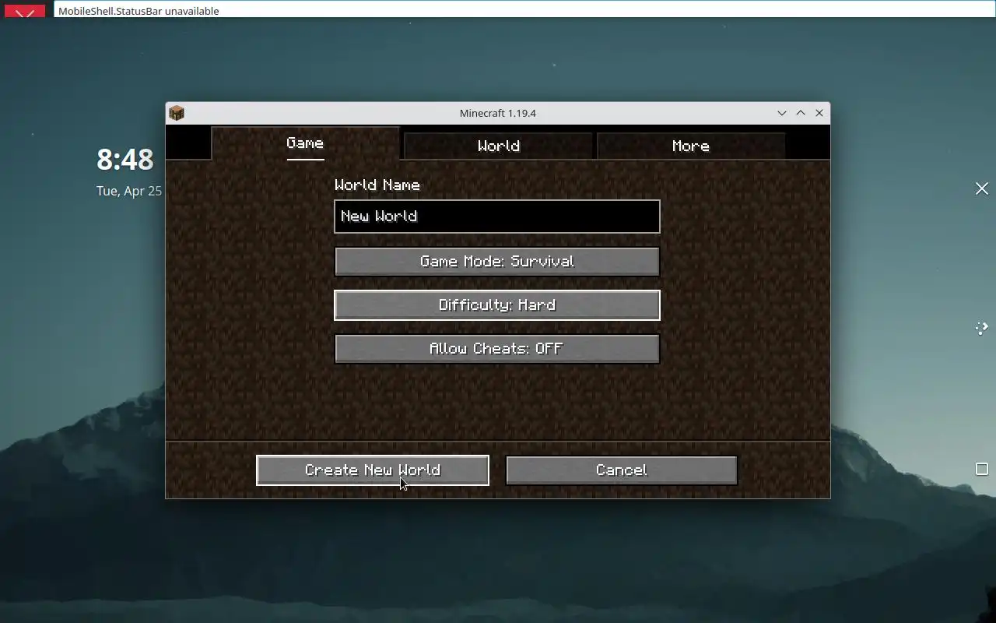Open the More tab
996x623 pixels.
coord(690,146)
